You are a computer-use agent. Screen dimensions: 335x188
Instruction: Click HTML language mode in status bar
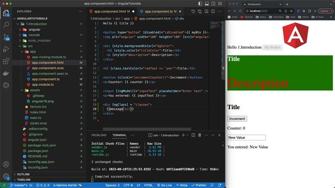[148, 185]
